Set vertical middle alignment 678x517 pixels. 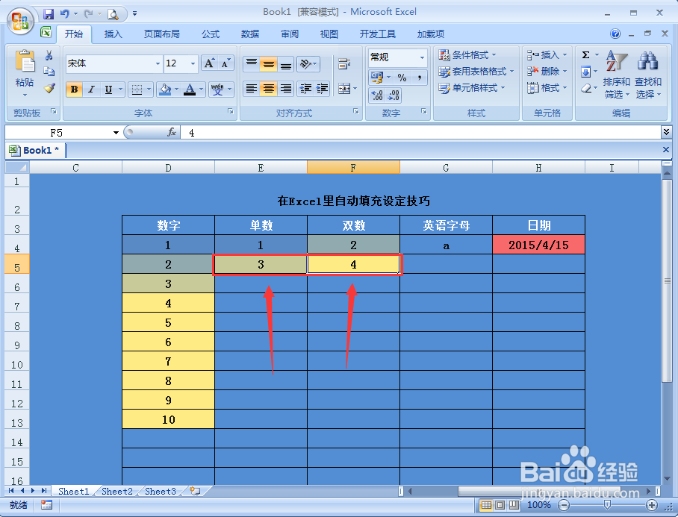pyautogui.click(x=269, y=64)
